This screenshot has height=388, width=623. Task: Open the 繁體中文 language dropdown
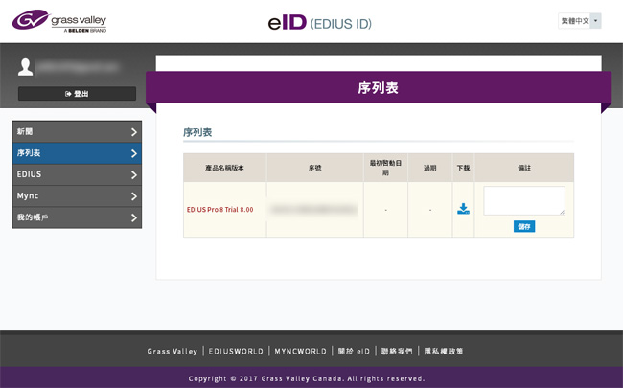(580, 20)
